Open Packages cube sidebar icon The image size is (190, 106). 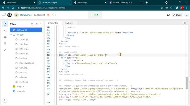(x=5, y=37)
